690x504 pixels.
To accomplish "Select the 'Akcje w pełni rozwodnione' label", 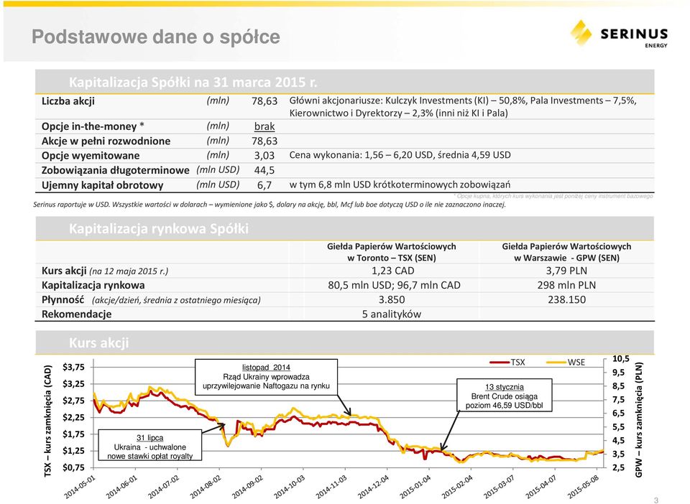I will (106, 141).
